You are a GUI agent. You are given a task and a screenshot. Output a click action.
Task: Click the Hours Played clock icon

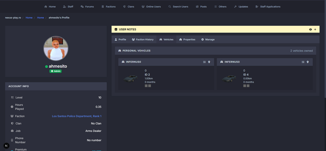(x=12, y=107)
